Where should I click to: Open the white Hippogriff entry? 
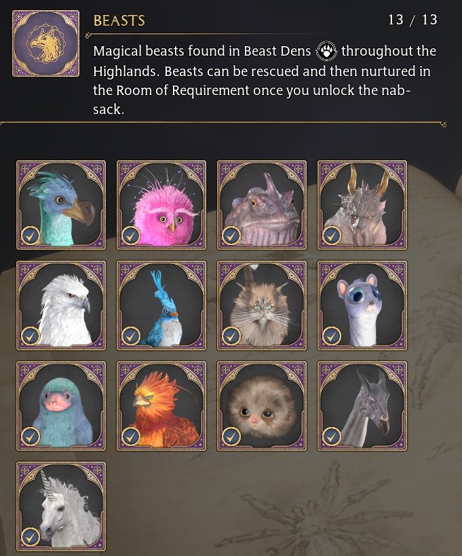[x=61, y=305]
